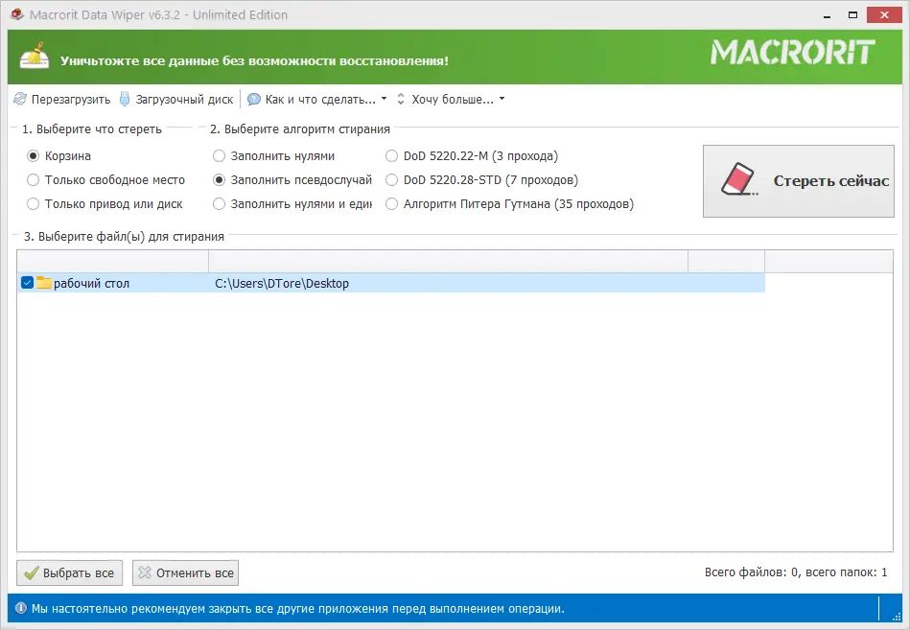Viewport: 910px width, 630px height.
Task: Click the up-down arrows icon by Хочу больше
Action: pyautogui.click(x=401, y=99)
